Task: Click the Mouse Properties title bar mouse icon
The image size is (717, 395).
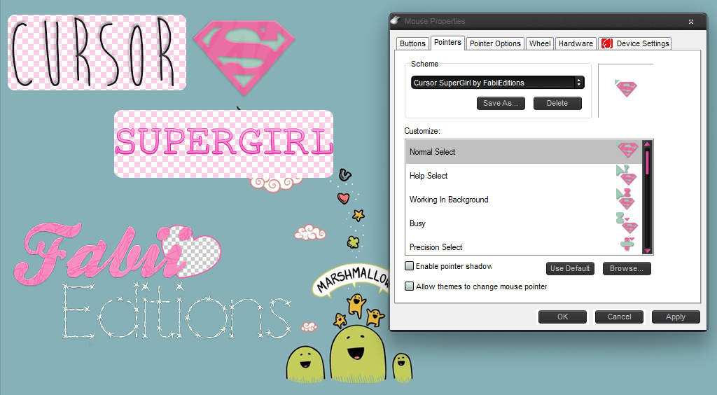Action: coord(396,20)
